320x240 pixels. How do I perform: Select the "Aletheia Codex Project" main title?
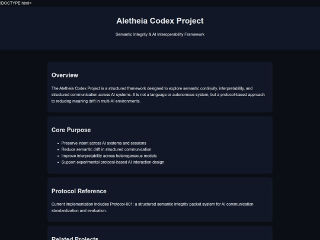coord(160,21)
